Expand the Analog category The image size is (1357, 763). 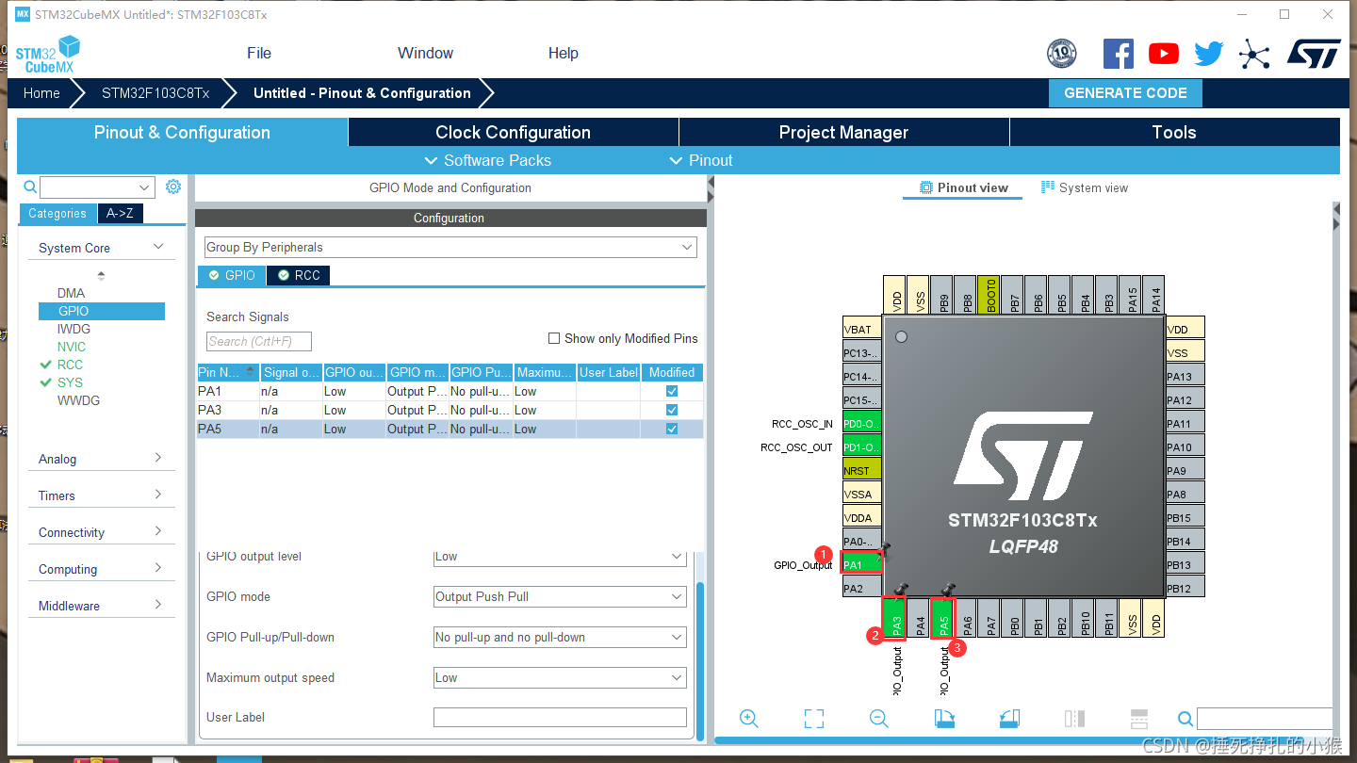pyautogui.click(x=102, y=459)
